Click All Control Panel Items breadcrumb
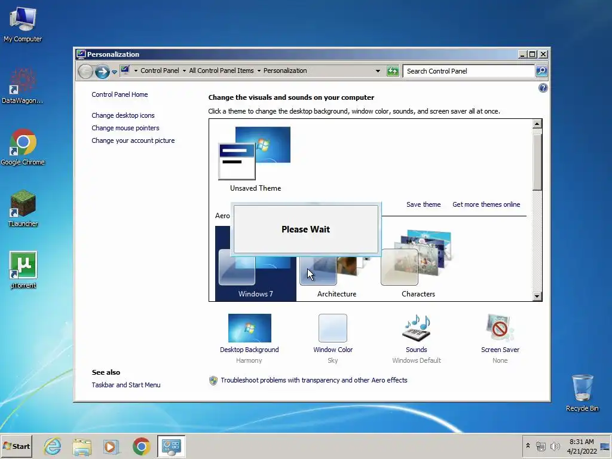 click(221, 71)
